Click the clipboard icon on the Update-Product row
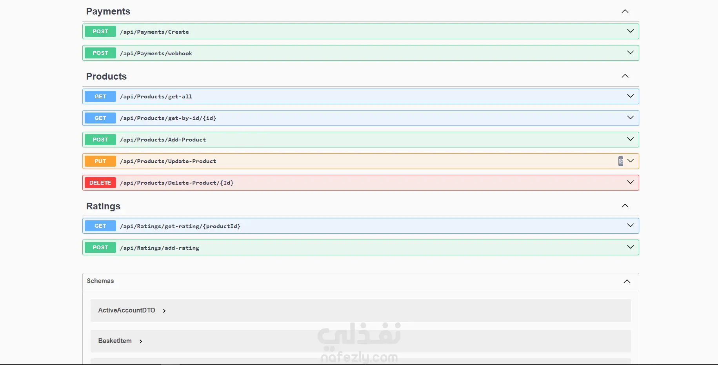This screenshot has width=718, height=365. click(x=621, y=161)
